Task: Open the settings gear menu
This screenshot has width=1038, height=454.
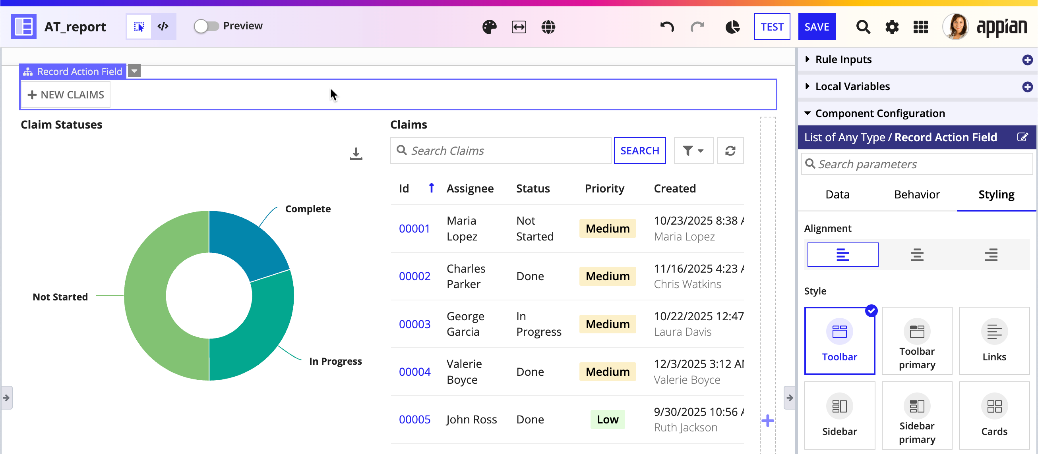Action: click(892, 27)
